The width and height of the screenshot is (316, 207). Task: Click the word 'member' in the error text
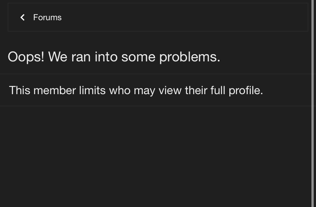(x=55, y=90)
